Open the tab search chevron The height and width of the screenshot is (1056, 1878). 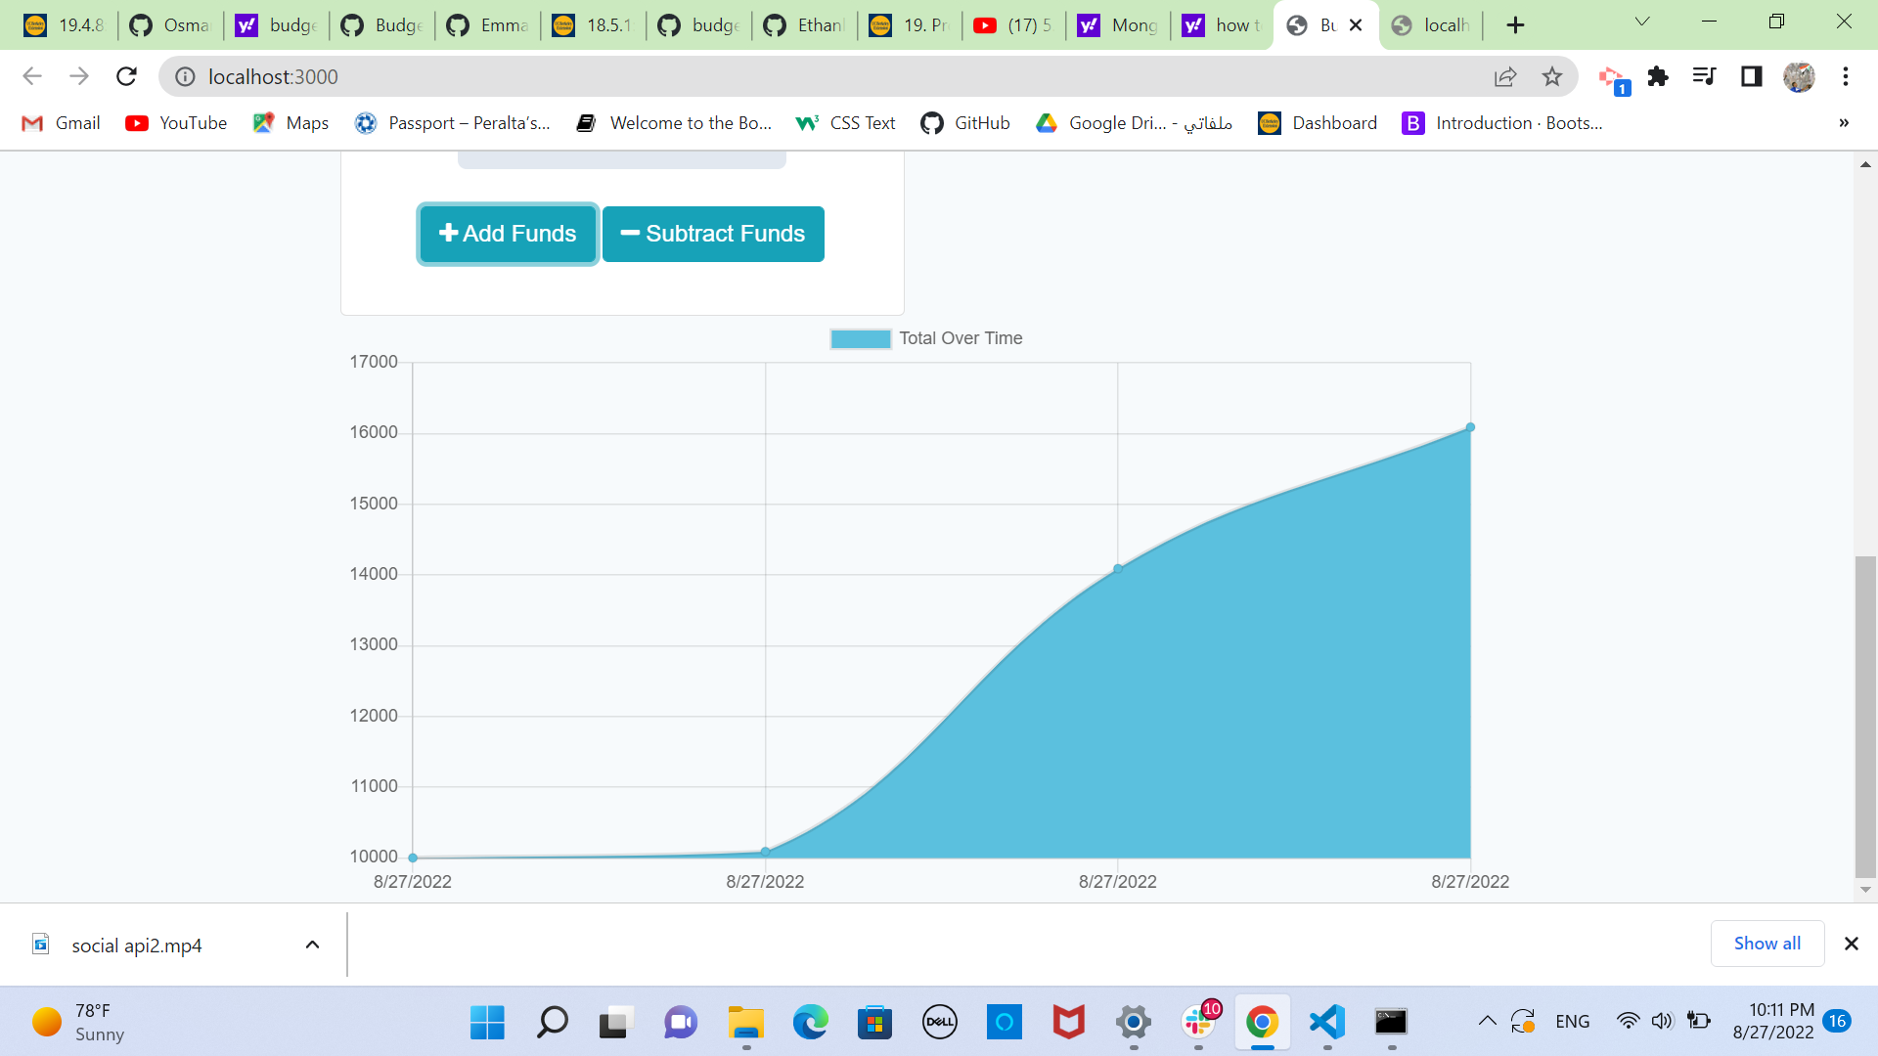point(1641,22)
